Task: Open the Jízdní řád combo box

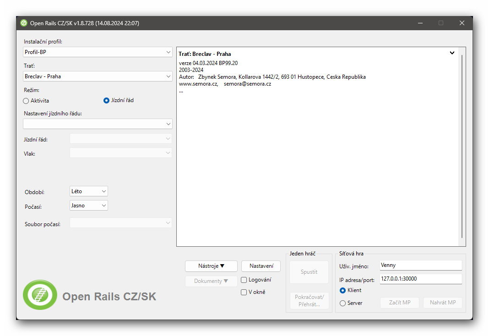Action: coord(121,139)
